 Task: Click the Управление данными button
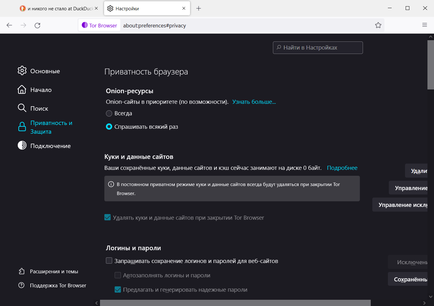(408, 188)
